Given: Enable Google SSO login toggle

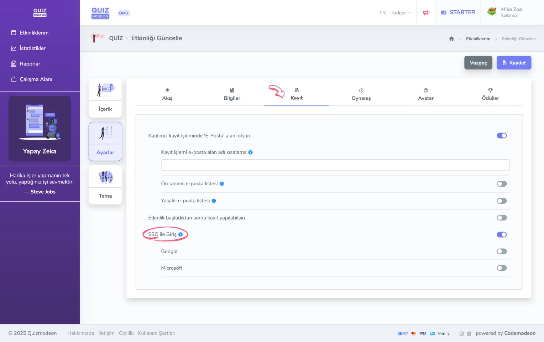Looking at the screenshot, I should (502, 252).
